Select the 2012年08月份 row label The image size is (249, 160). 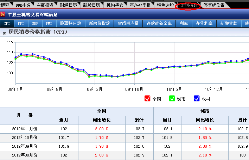(25, 155)
